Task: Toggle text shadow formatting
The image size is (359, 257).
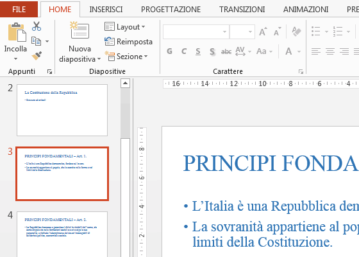Action: (212, 51)
